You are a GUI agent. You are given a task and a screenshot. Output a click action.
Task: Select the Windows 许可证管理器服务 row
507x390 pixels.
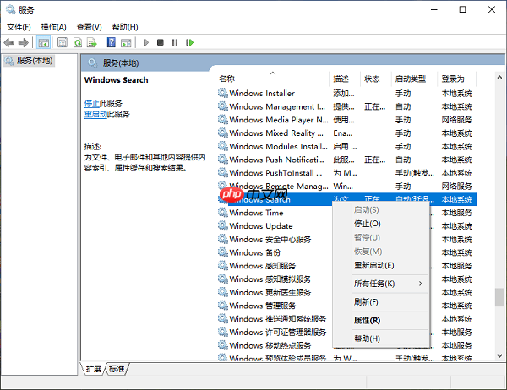pyautogui.click(x=346, y=332)
